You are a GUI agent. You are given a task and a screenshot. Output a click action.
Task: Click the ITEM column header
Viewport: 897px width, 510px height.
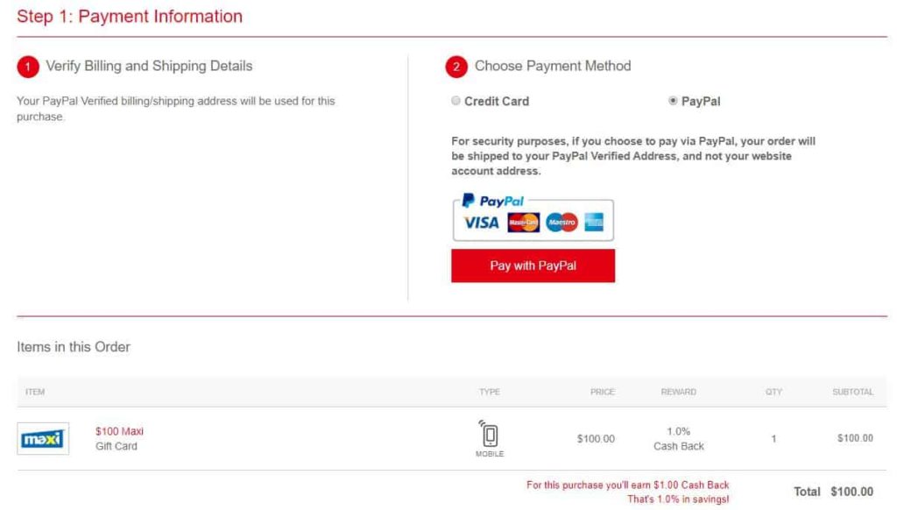pos(33,392)
